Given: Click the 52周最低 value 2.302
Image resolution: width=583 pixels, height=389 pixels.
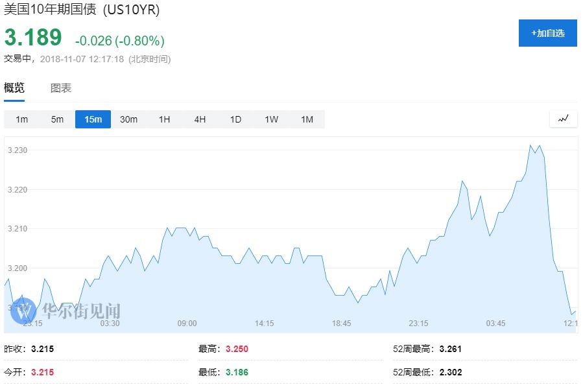Looking at the screenshot, I should point(451,372).
